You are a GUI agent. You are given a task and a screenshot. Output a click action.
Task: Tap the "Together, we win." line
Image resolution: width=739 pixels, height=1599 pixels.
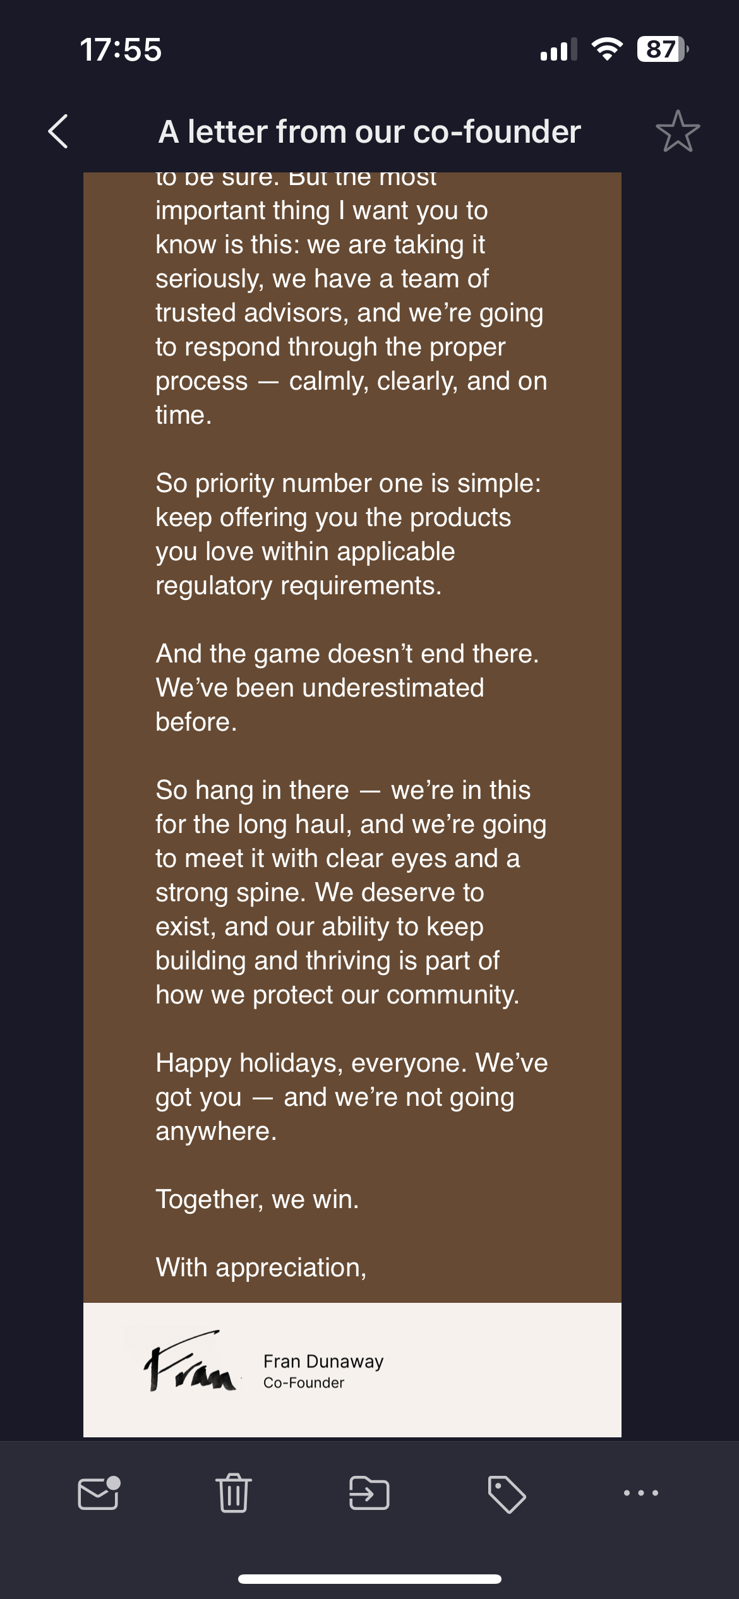pyautogui.click(x=257, y=1199)
